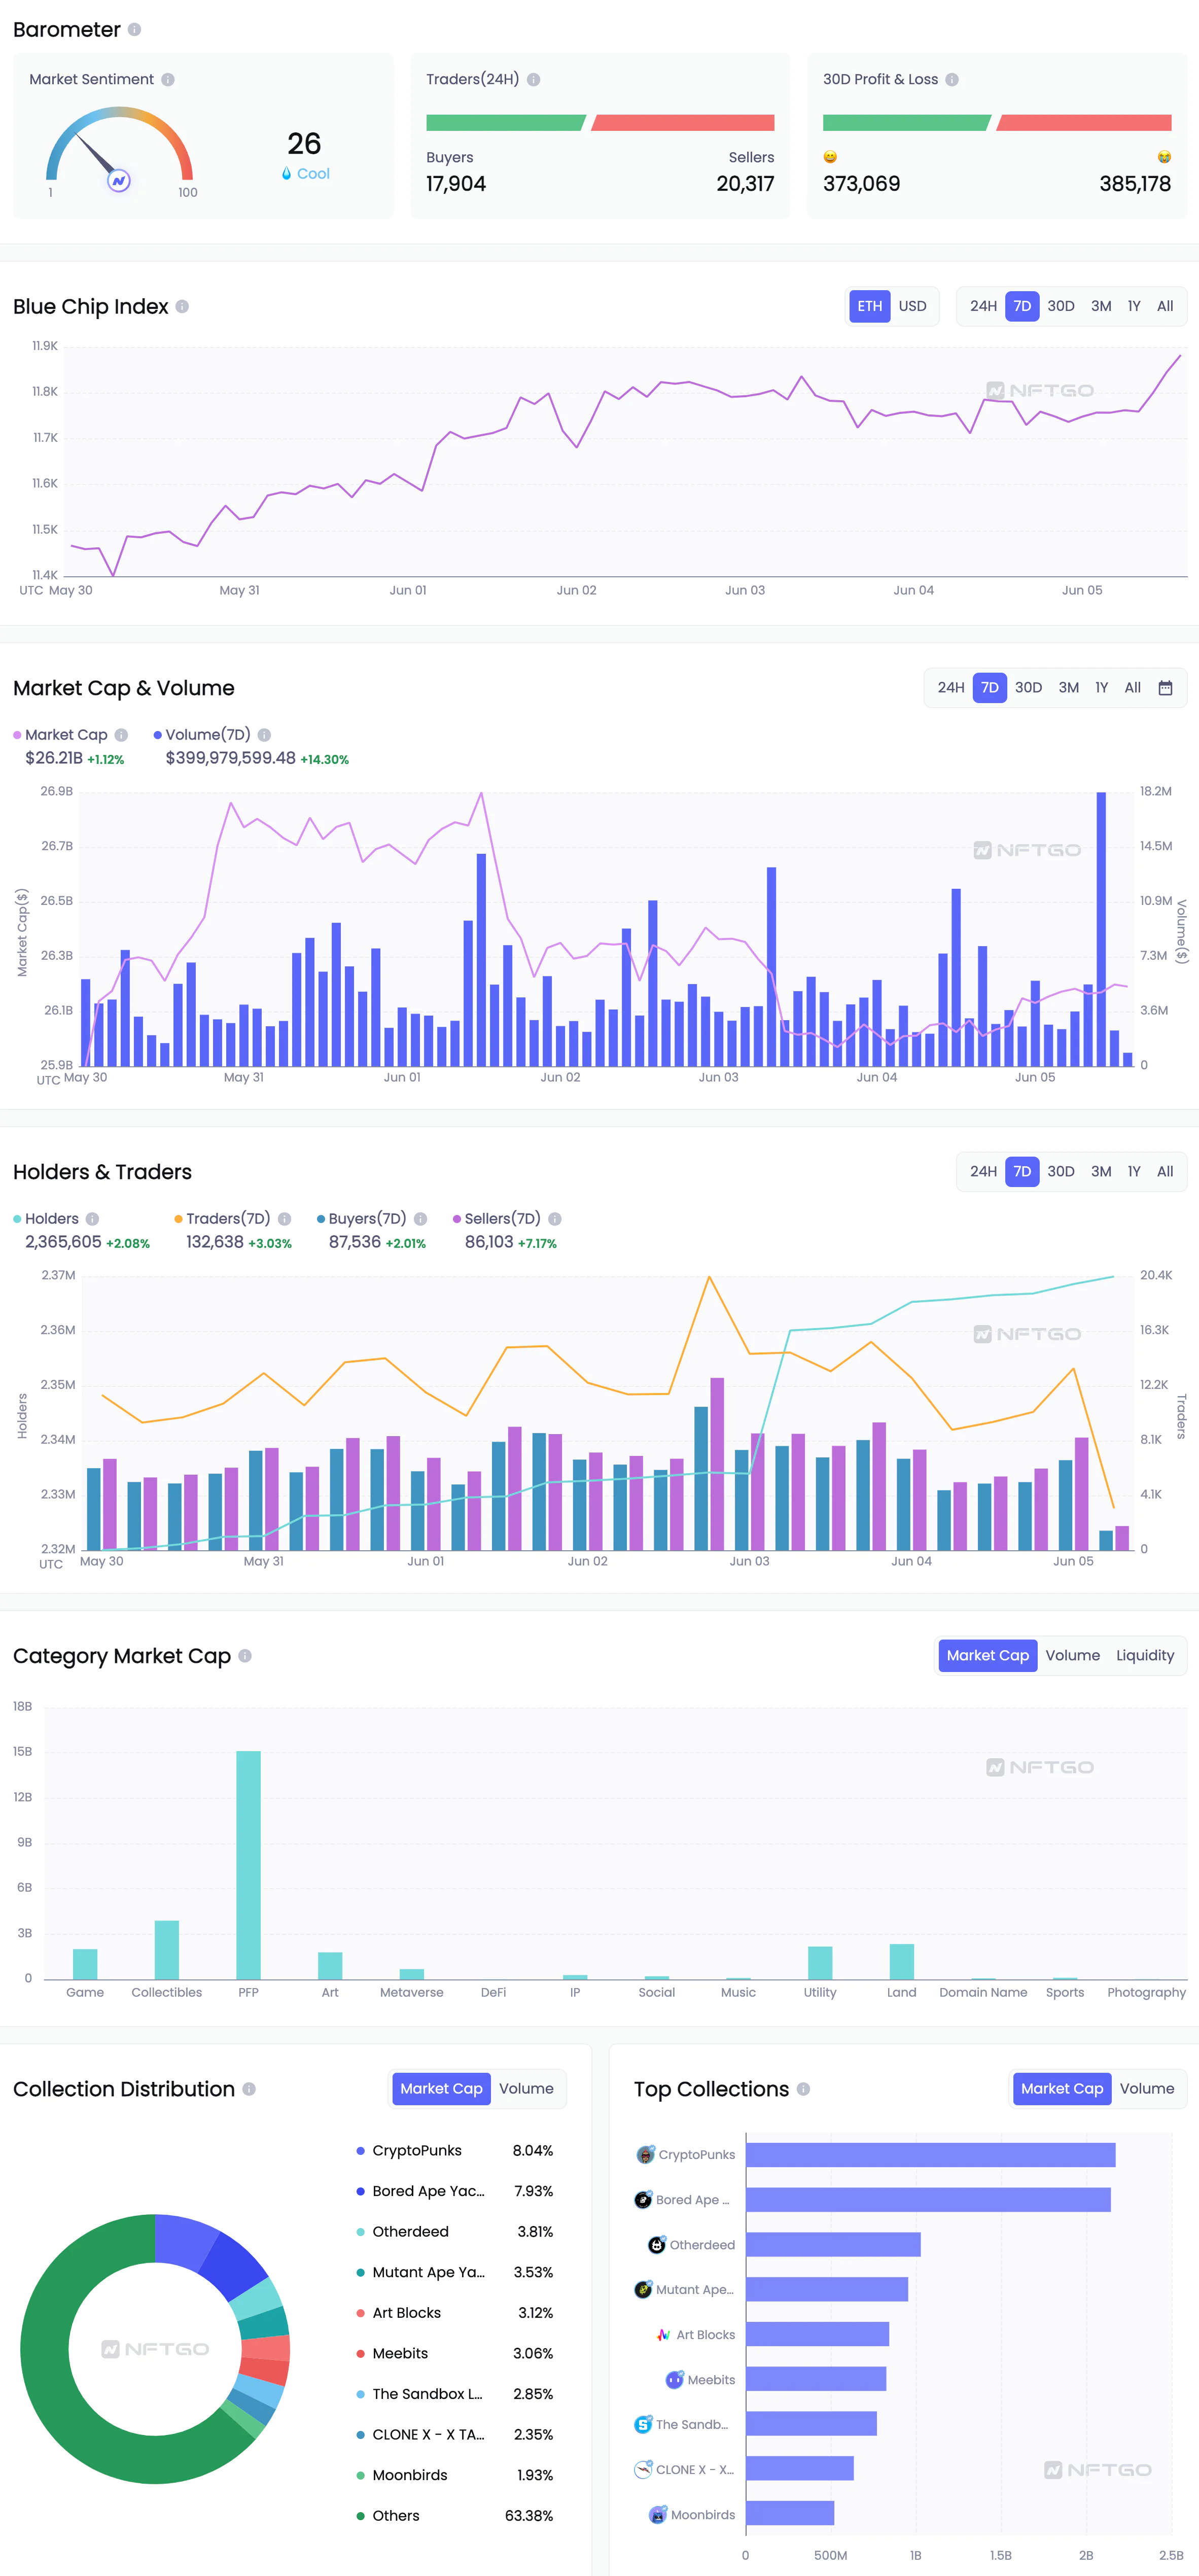Image resolution: width=1199 pixels, height=2576 pixels.
Task: Select 1Y range in Holders & Traders
Action: pyautogui.click(x=1133, y=1171)
